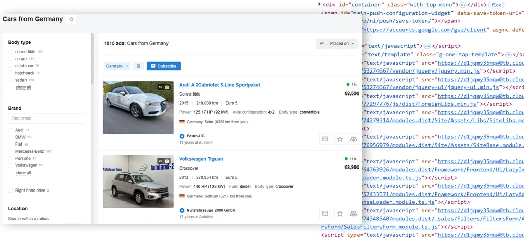Remove the Germany filter tag
524x238 pixels.
click(127, 66)
